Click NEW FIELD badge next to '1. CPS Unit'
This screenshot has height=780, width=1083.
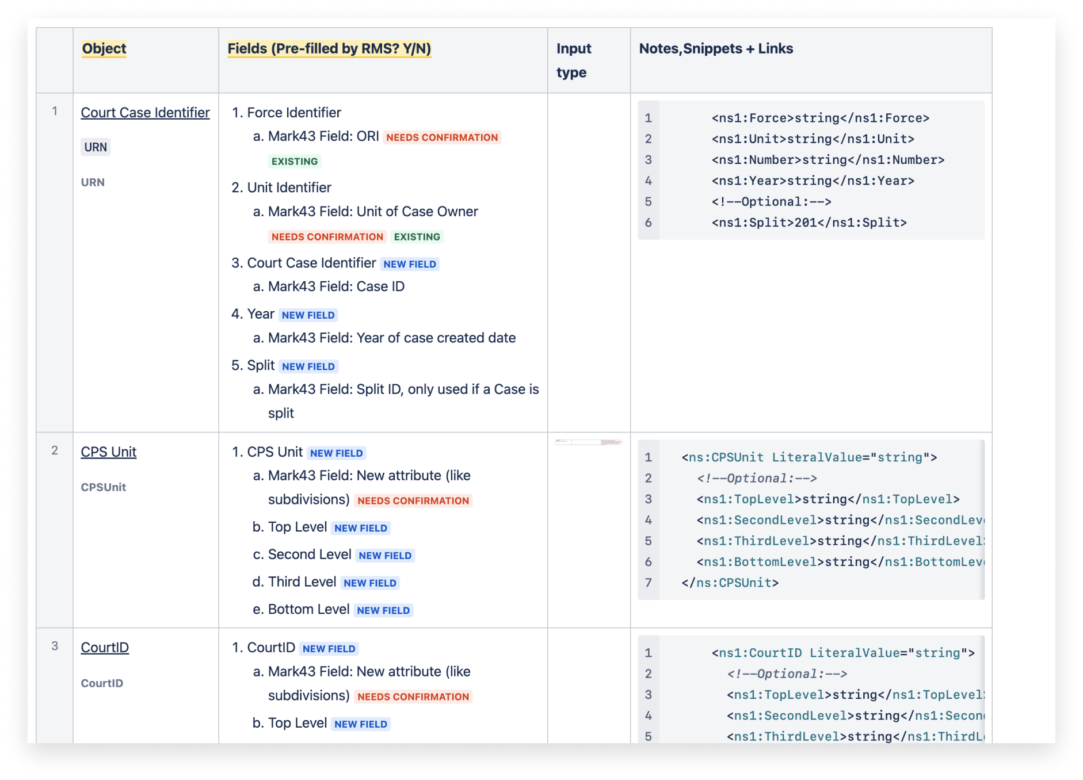[x=337, y=453]
